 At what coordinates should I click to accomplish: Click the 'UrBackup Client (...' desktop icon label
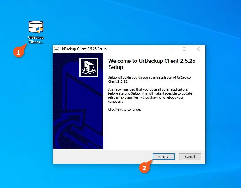coord(36,39)
